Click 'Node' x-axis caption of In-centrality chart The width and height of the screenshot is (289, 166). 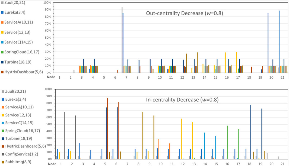click(x=52, y=164)
